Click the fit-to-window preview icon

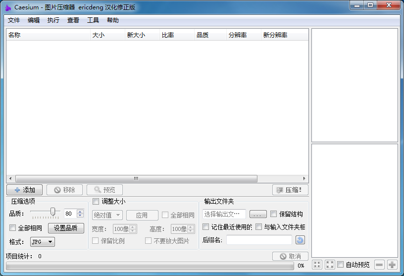click(329, 265)
